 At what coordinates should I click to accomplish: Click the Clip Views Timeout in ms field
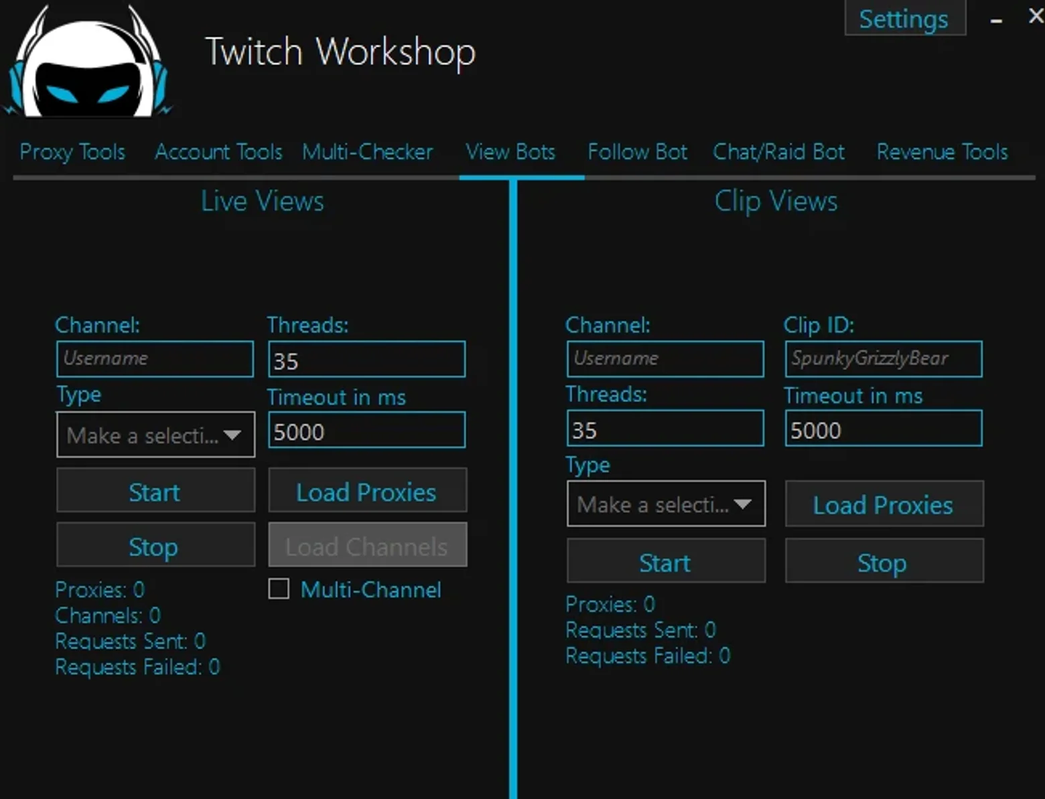click(x=884, y=428)
